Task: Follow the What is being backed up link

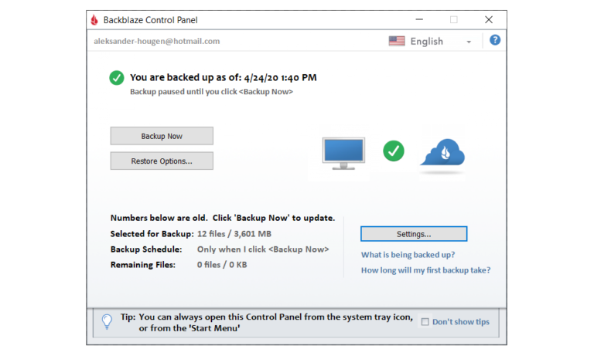Action: point(408,255)
